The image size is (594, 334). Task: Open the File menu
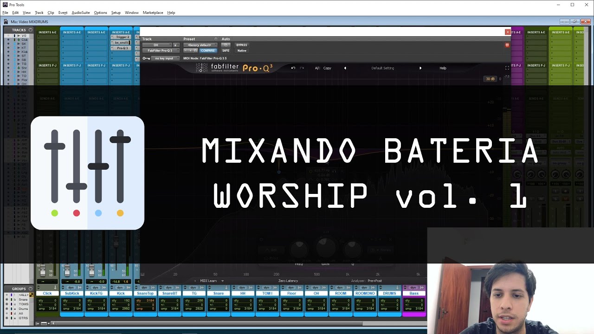pos(5,13)
